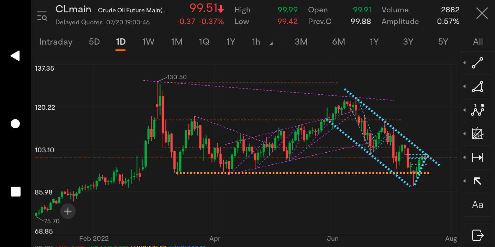Image resolution: width=495 pixels, height=247 pixels.
Task: Expand arrow tool options arrow
Action: pyautogui.click(x=465, y=181)
